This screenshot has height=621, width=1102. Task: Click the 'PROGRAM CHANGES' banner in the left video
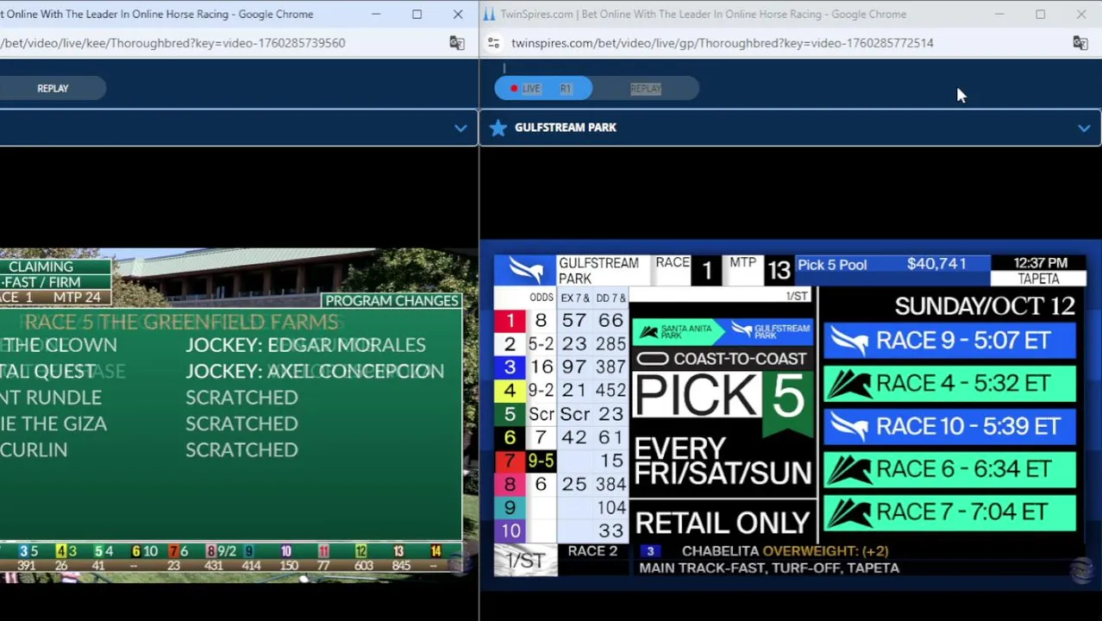pyautogui.click(x=391, y=301)
